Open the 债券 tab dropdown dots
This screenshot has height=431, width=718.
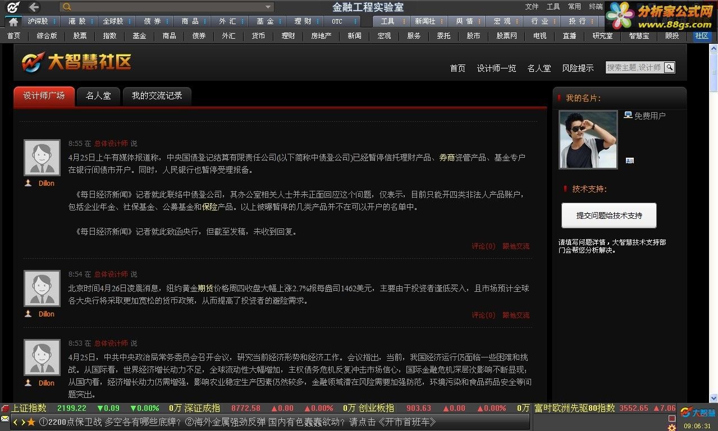[168, 21]
